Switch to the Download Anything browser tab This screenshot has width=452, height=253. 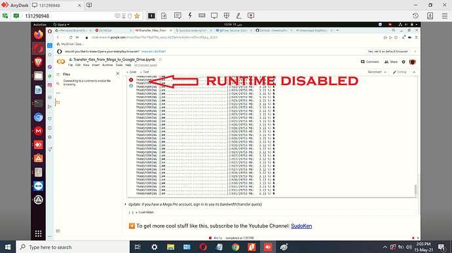(x=314, y=30)
